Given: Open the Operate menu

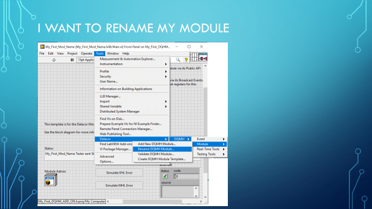Looking at the screenshot, I should coord(87,53).
